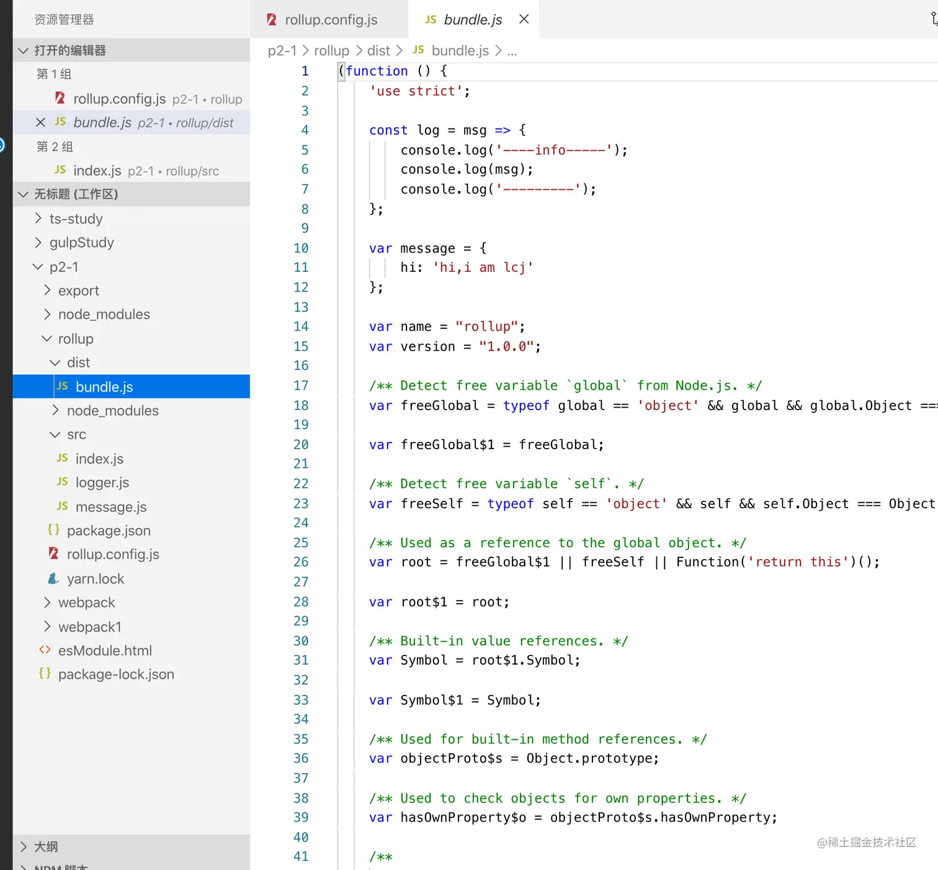Click the code line var root$1 = root

click(x=439, y=602)
